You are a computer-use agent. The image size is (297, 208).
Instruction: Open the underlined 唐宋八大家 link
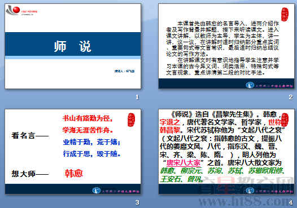(184, 163)
